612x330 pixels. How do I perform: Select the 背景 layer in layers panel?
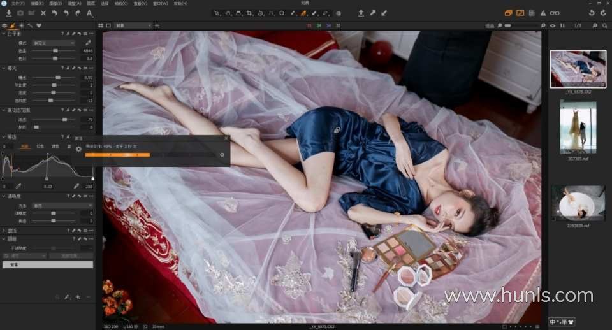(x=48, y=264)
